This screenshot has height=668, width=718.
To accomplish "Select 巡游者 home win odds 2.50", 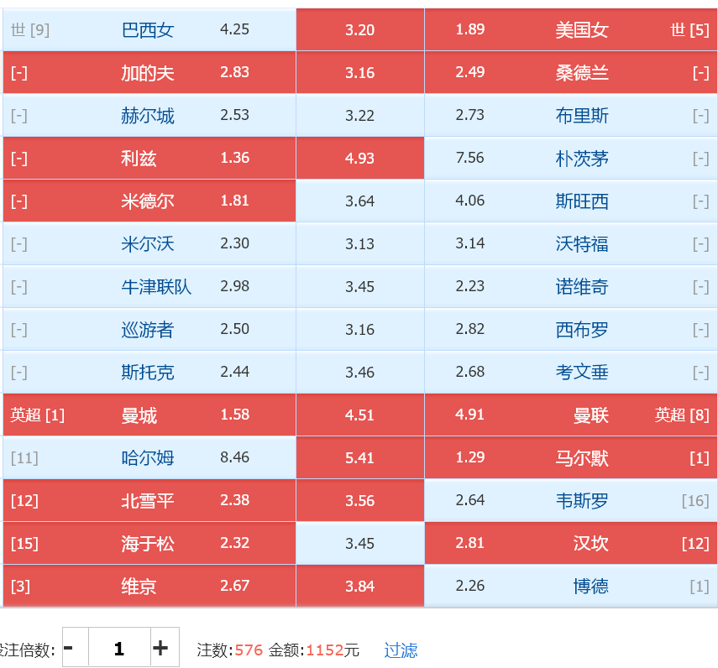I will [149, 330].
